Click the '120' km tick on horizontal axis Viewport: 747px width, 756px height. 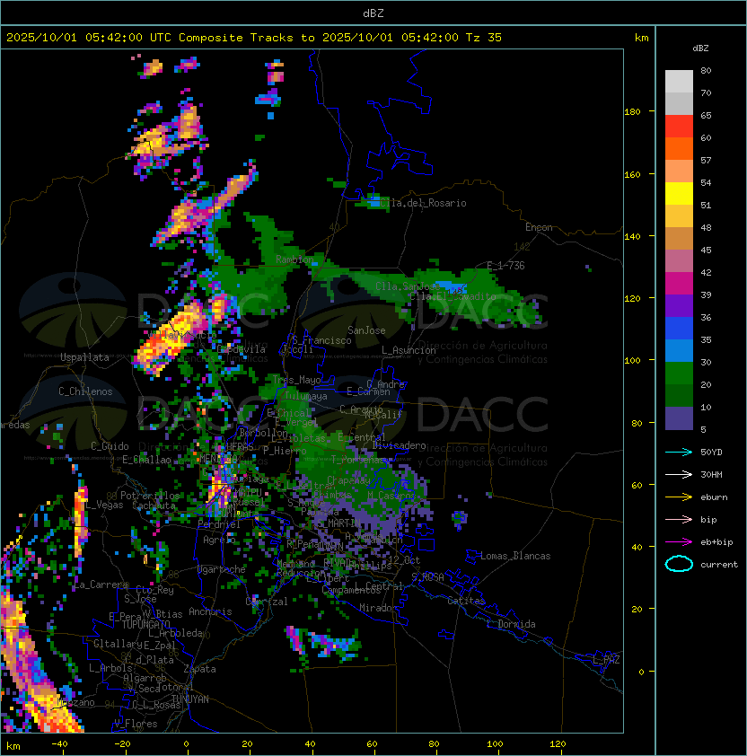(558, 744)
